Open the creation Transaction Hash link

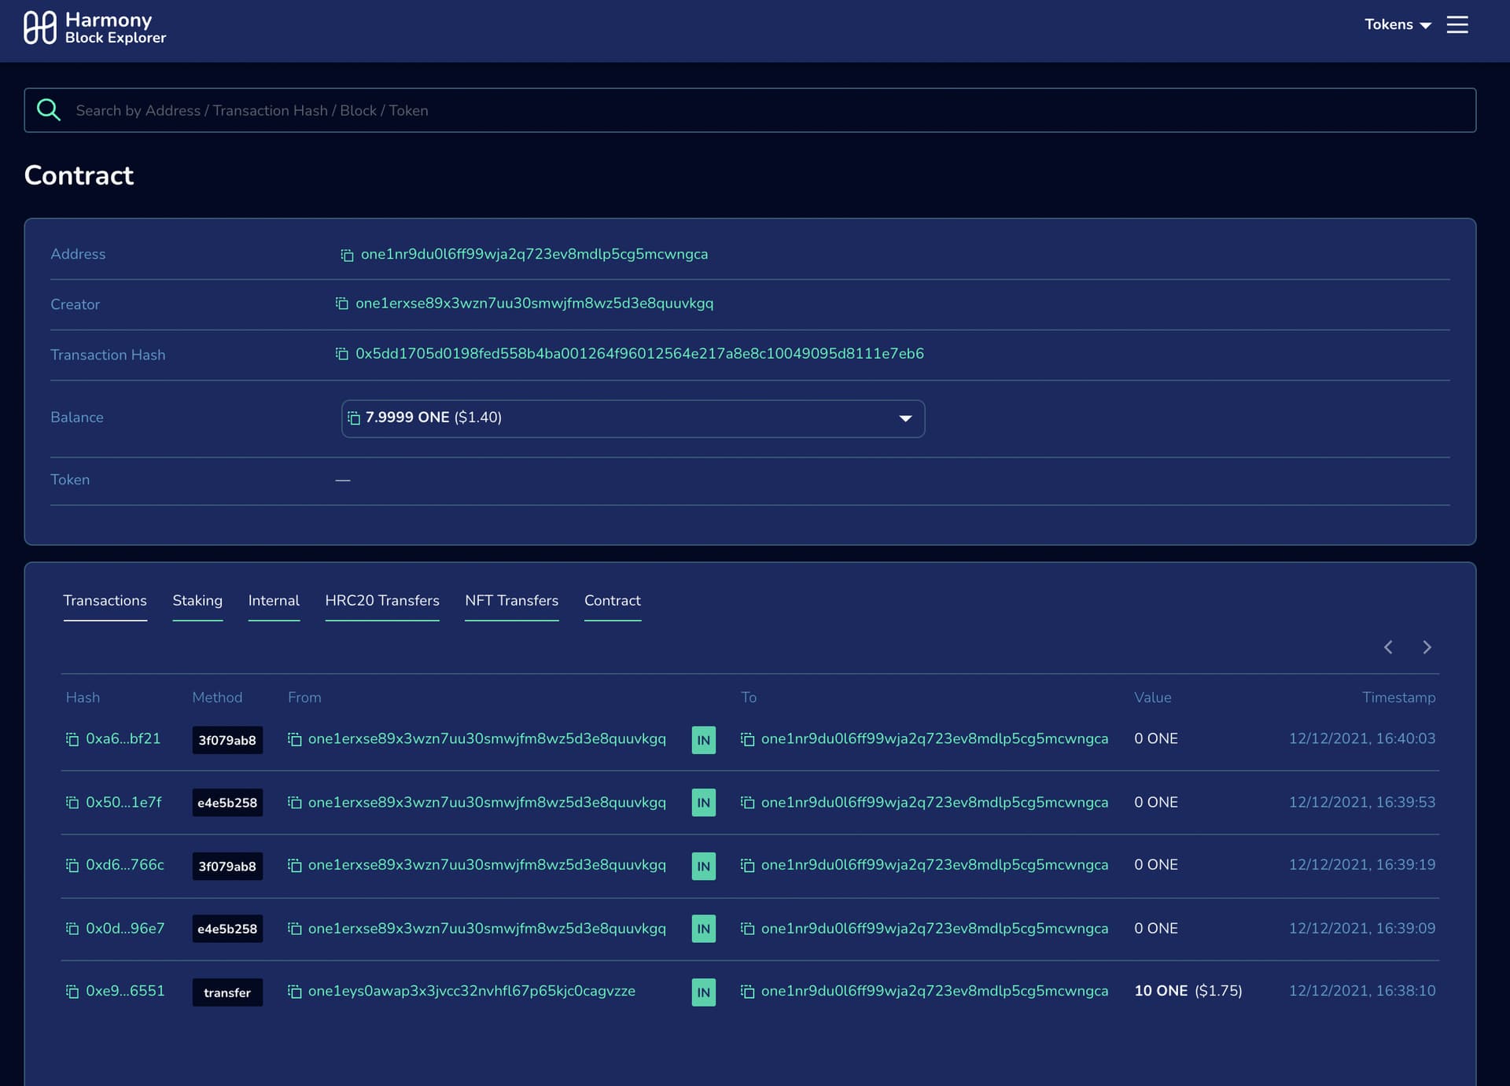[639, 354]
